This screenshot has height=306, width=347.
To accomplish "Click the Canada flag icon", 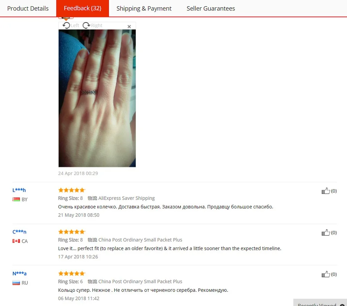I will click(16, 241).
